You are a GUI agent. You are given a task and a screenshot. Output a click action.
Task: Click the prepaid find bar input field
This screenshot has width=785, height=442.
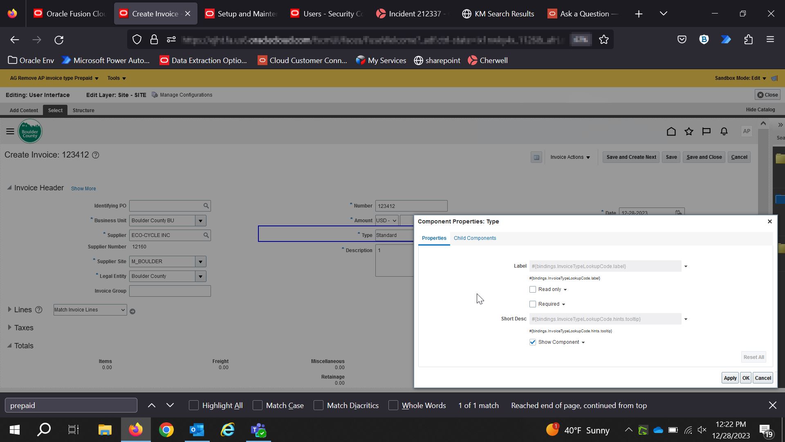[70, 405]
